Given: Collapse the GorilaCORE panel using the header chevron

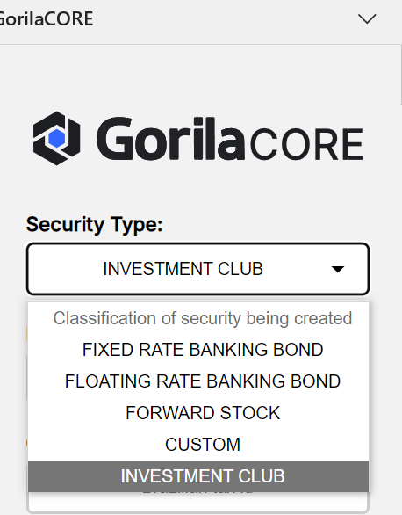Looking at the screenshot, I should point(367,18).
